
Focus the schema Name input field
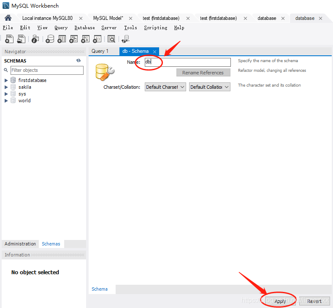coord(188,62)
